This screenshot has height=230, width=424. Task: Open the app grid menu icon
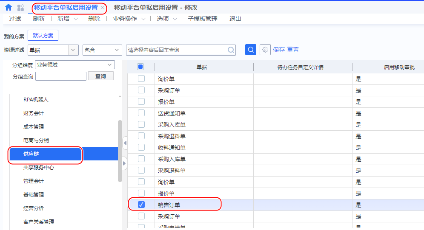[20, 8]
